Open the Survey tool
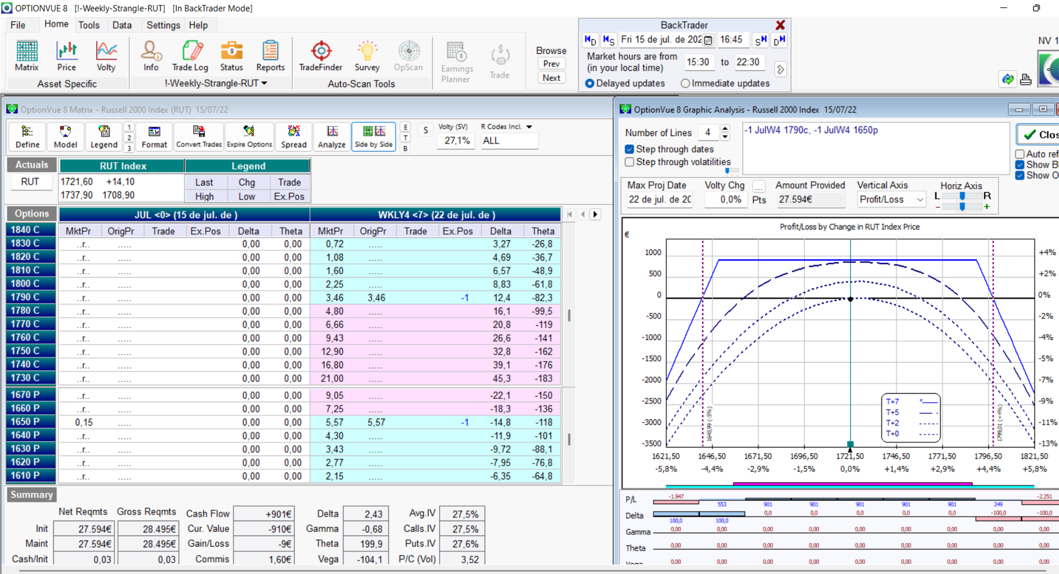The width and height of the screenshot is (1059, 574). click(367, 55)
